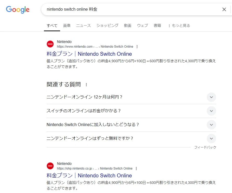Click the Google logo

pos(18,10)
